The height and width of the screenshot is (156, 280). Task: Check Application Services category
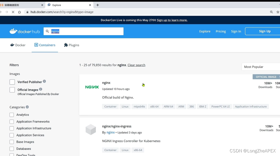click(12, 135)
